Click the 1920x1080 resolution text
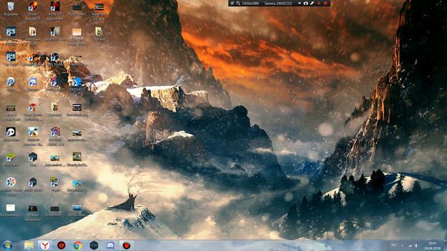 pos(250,3)
